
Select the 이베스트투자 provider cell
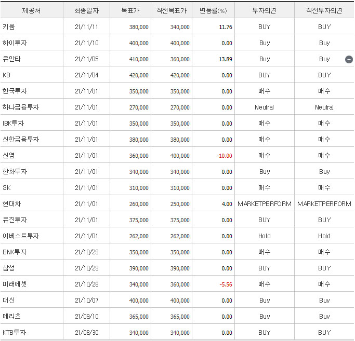coord(32,236)
